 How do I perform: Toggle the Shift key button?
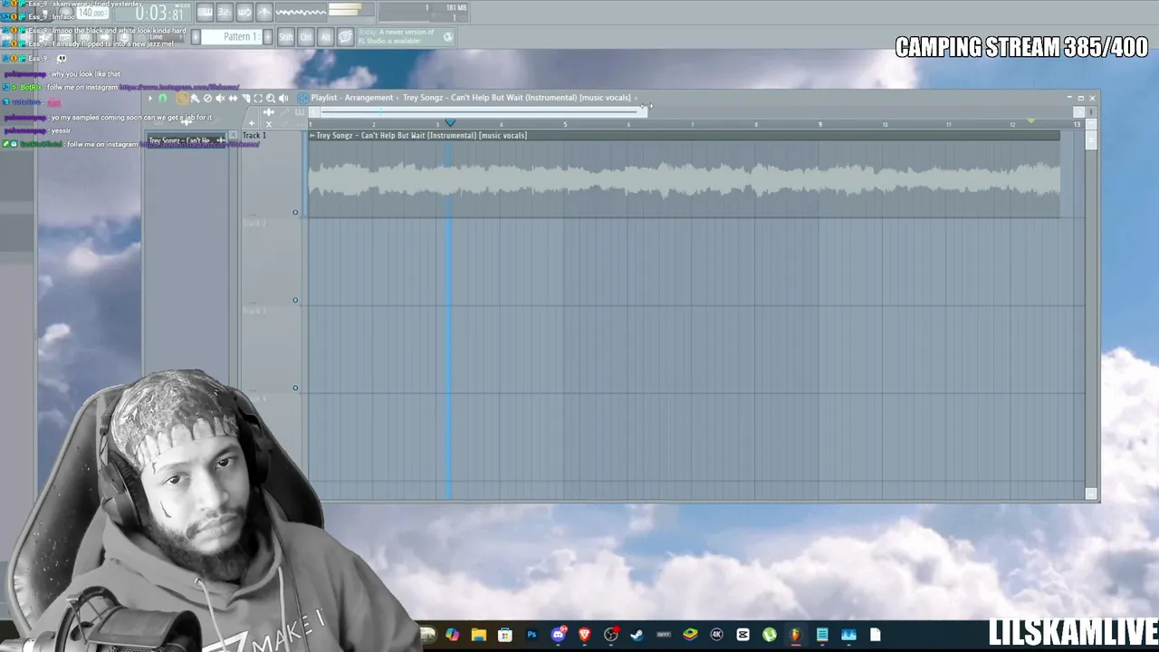click(x=286, y=37)
